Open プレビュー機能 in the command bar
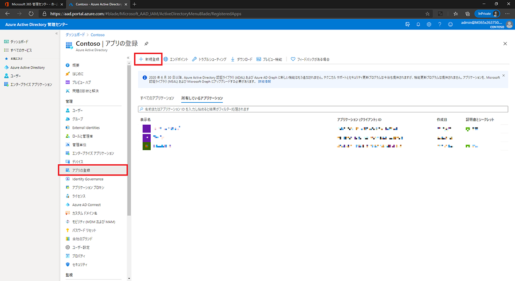Screen dimensions: 515x281 coord(269,59)
